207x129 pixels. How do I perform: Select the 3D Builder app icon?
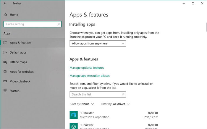coord(73,115)
